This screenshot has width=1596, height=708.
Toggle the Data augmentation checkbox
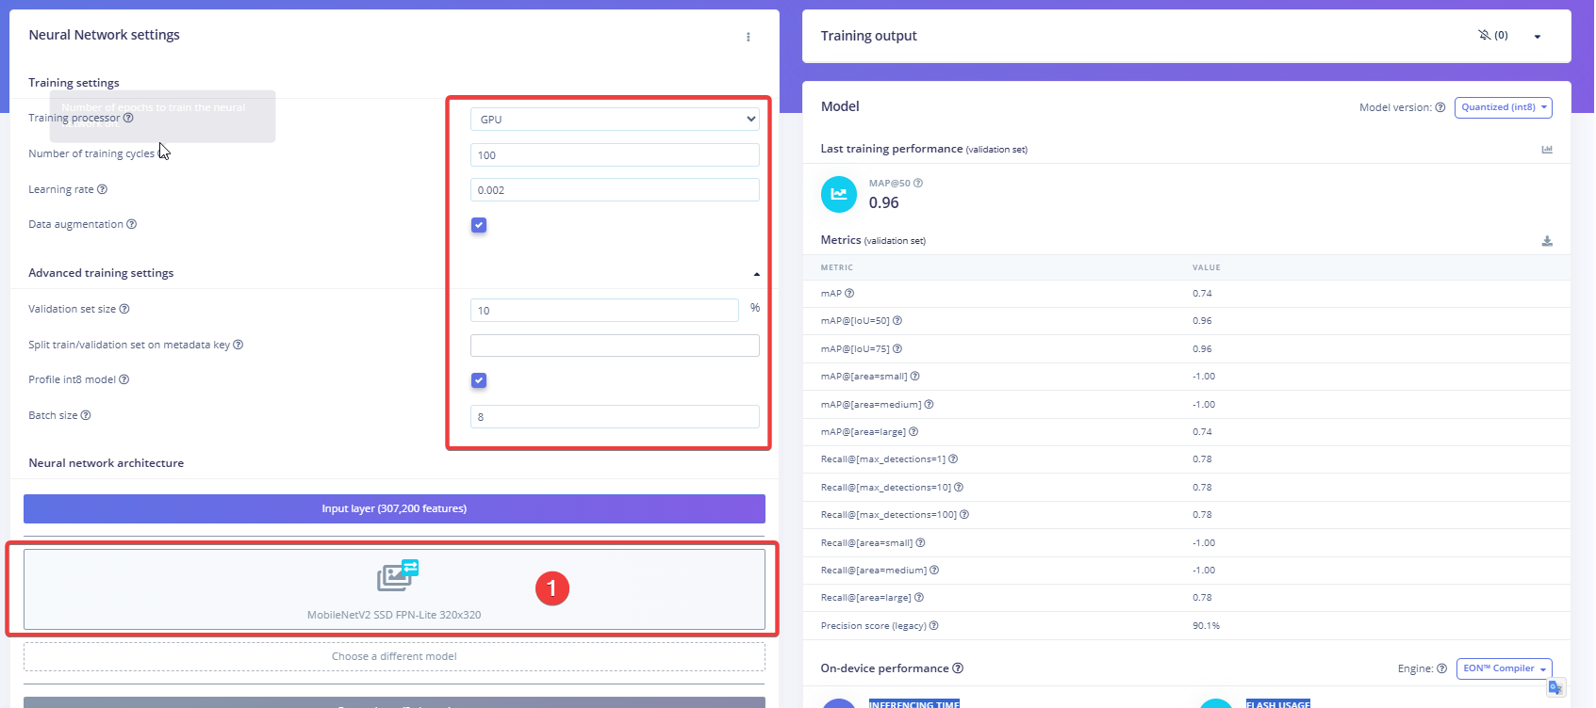pyautogui.click(x=479, y=225)
